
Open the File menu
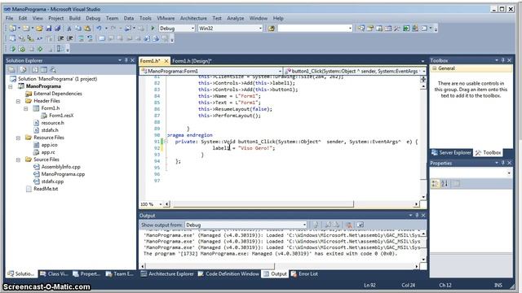click(9, 18)
